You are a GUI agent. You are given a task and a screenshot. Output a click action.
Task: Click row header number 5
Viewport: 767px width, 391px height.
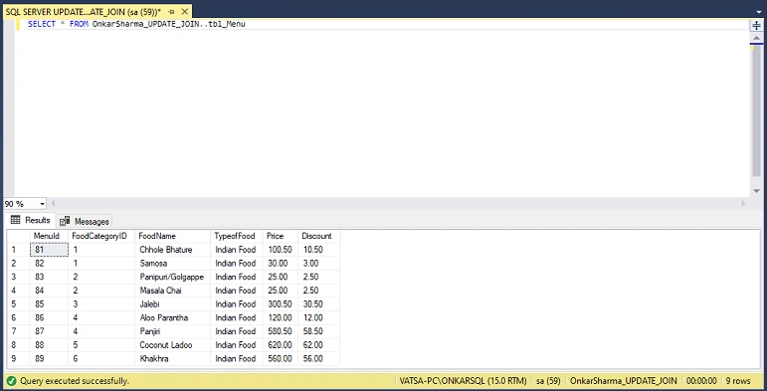19,304
